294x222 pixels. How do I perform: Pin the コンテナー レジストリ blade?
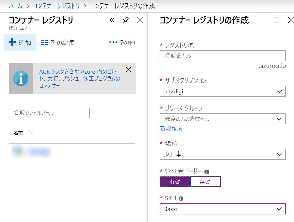pyautogui.click(x=126, y=20)
